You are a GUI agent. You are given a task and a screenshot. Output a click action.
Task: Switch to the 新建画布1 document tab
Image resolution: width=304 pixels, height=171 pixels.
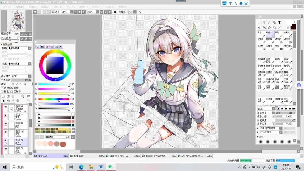tap(87, 156)
